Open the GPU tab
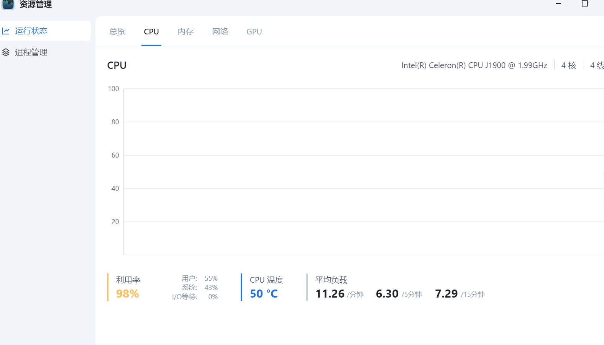The image size is (604, 345). (x=254, y=32)
